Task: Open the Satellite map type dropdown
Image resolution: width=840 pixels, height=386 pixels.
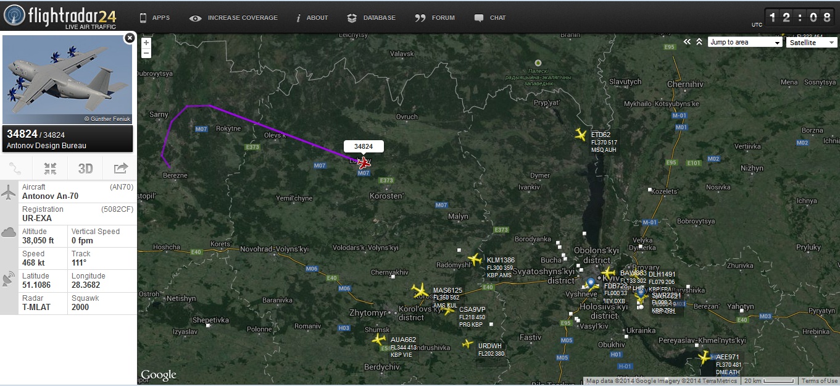Action: (811, 42)
